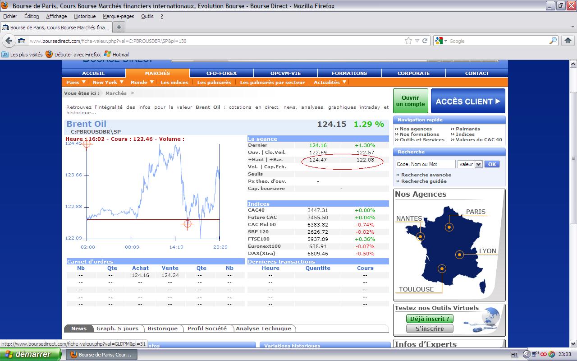Open a new tab with the plus button
Viewport: 577px width, 361px height.
[119, 27]
